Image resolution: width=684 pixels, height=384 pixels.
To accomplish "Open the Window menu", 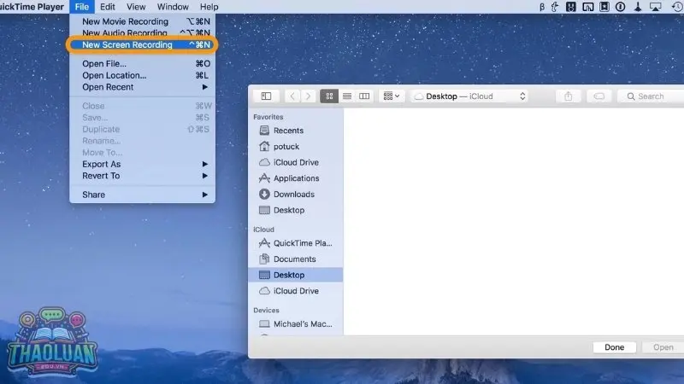I will tap(173, 7).
